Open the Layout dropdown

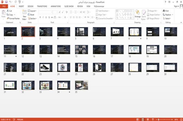(x=32, y=11)
